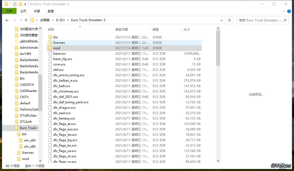Click into the Euro Truck Simulator search field
This screenshot has width=294, height=171.
[x=260, y=20]
